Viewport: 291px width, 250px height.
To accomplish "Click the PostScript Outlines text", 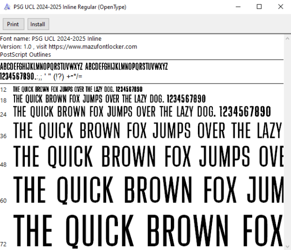I will click(x=25, y=54).
